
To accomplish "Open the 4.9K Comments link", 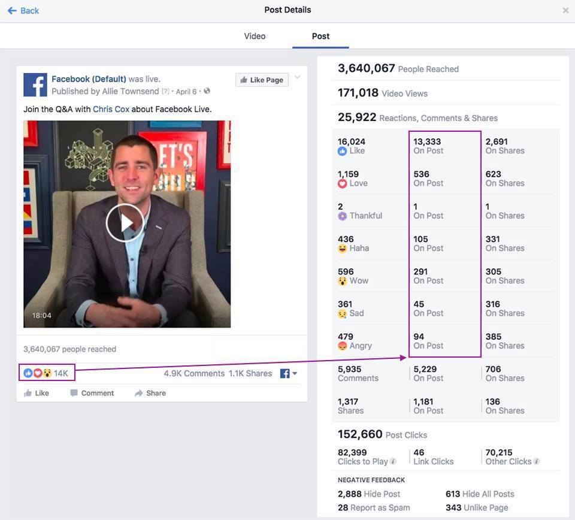I will point(194,373).
